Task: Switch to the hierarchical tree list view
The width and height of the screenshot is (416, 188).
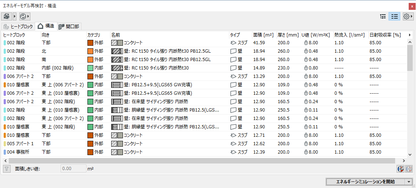Action: 383,16
